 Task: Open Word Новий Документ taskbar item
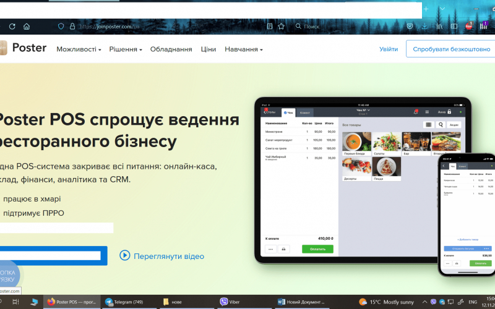click(301, 302)
